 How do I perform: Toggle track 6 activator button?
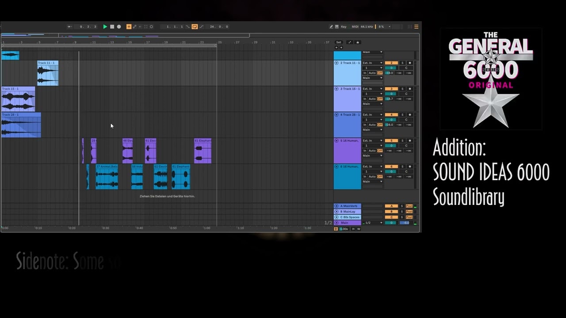point(391,167)
